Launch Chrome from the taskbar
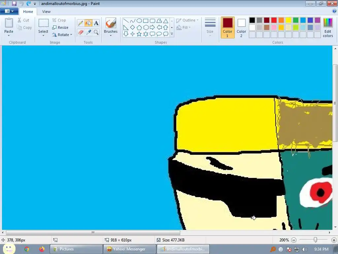 (27, 249)
